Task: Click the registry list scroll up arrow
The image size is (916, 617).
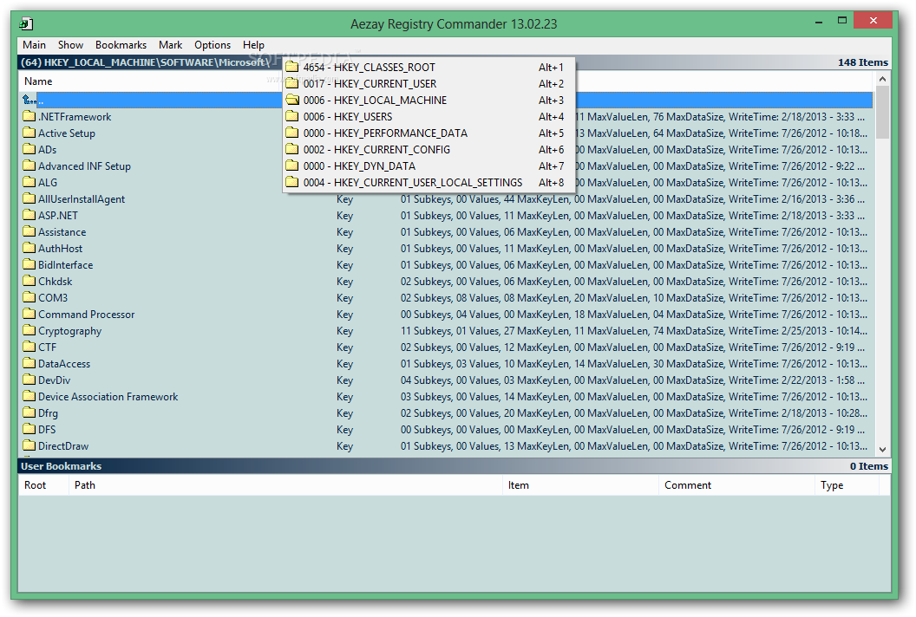Action: [883, 79]
